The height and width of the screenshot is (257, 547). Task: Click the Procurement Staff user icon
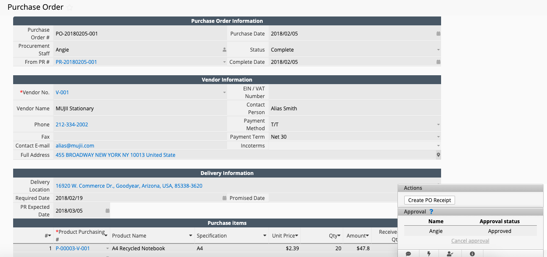[x=225, y=50]
